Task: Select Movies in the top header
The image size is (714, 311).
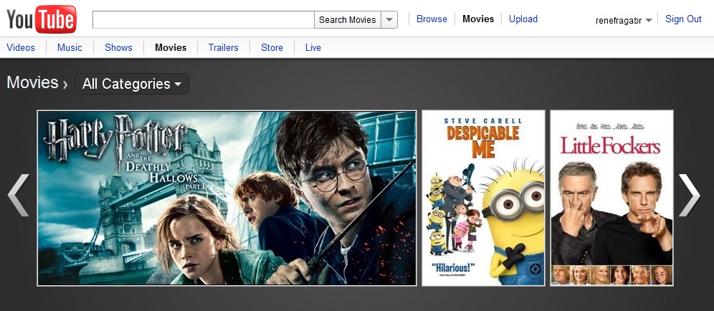Action: [x=478, y=19]
